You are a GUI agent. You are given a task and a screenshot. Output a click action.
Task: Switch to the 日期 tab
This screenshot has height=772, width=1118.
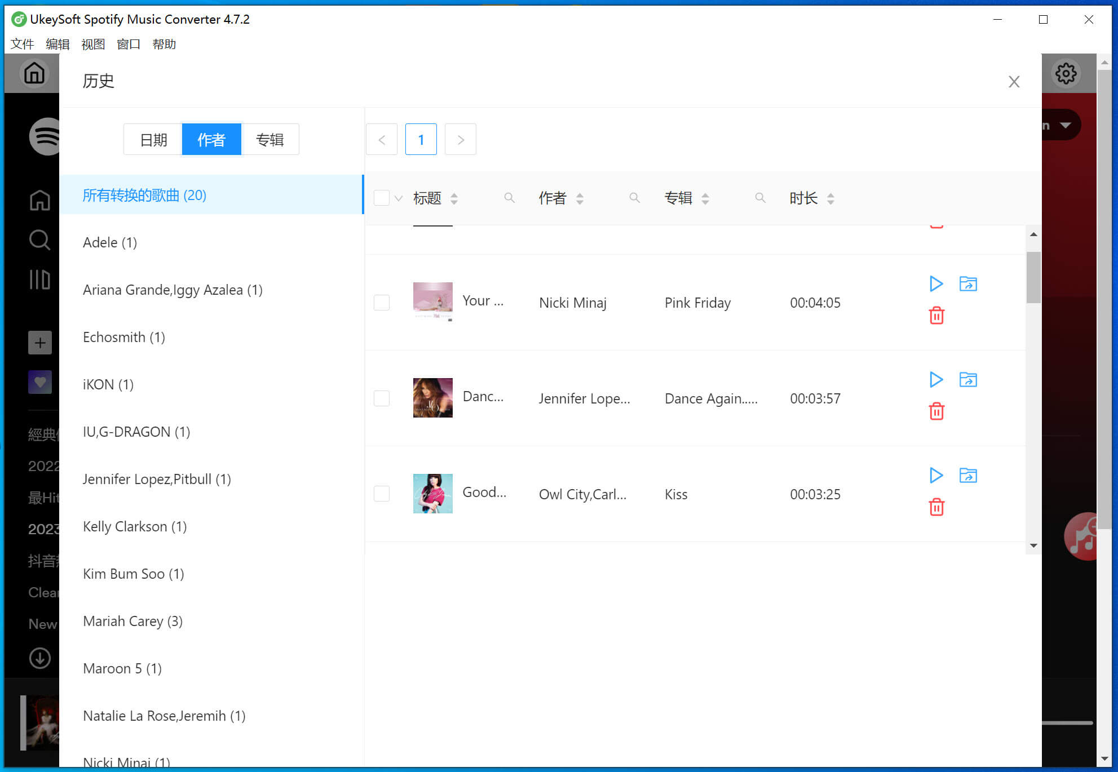click(153, 139)
